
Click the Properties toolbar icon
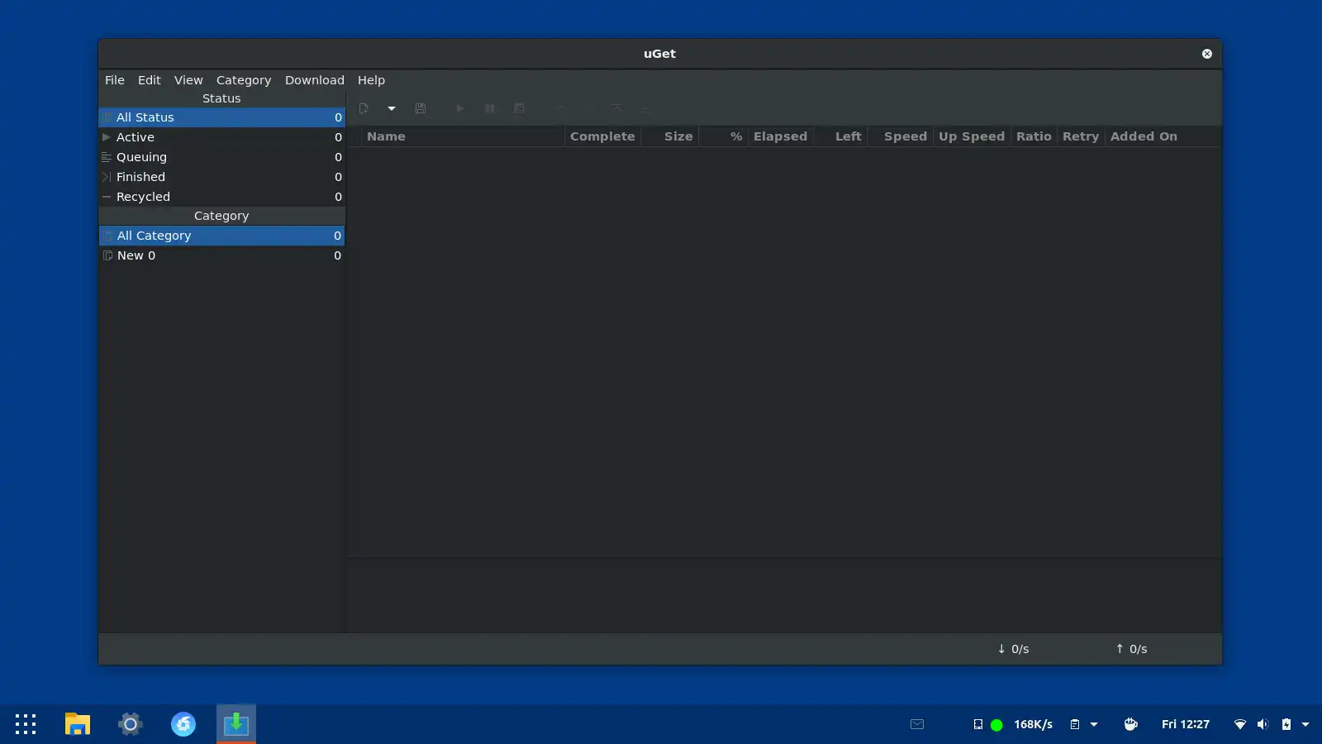click(x=519, y=108)
